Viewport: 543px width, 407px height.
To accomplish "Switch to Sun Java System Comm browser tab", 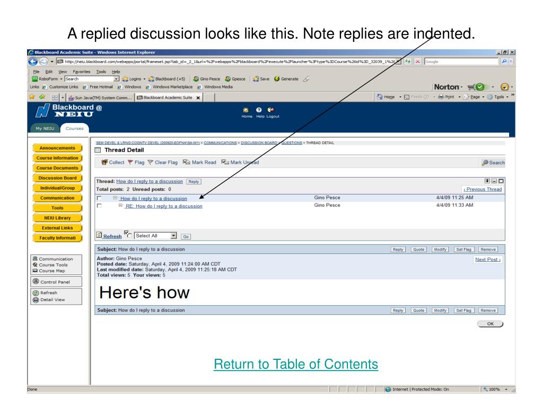I will pyautogui.click(x=100, y=98).
